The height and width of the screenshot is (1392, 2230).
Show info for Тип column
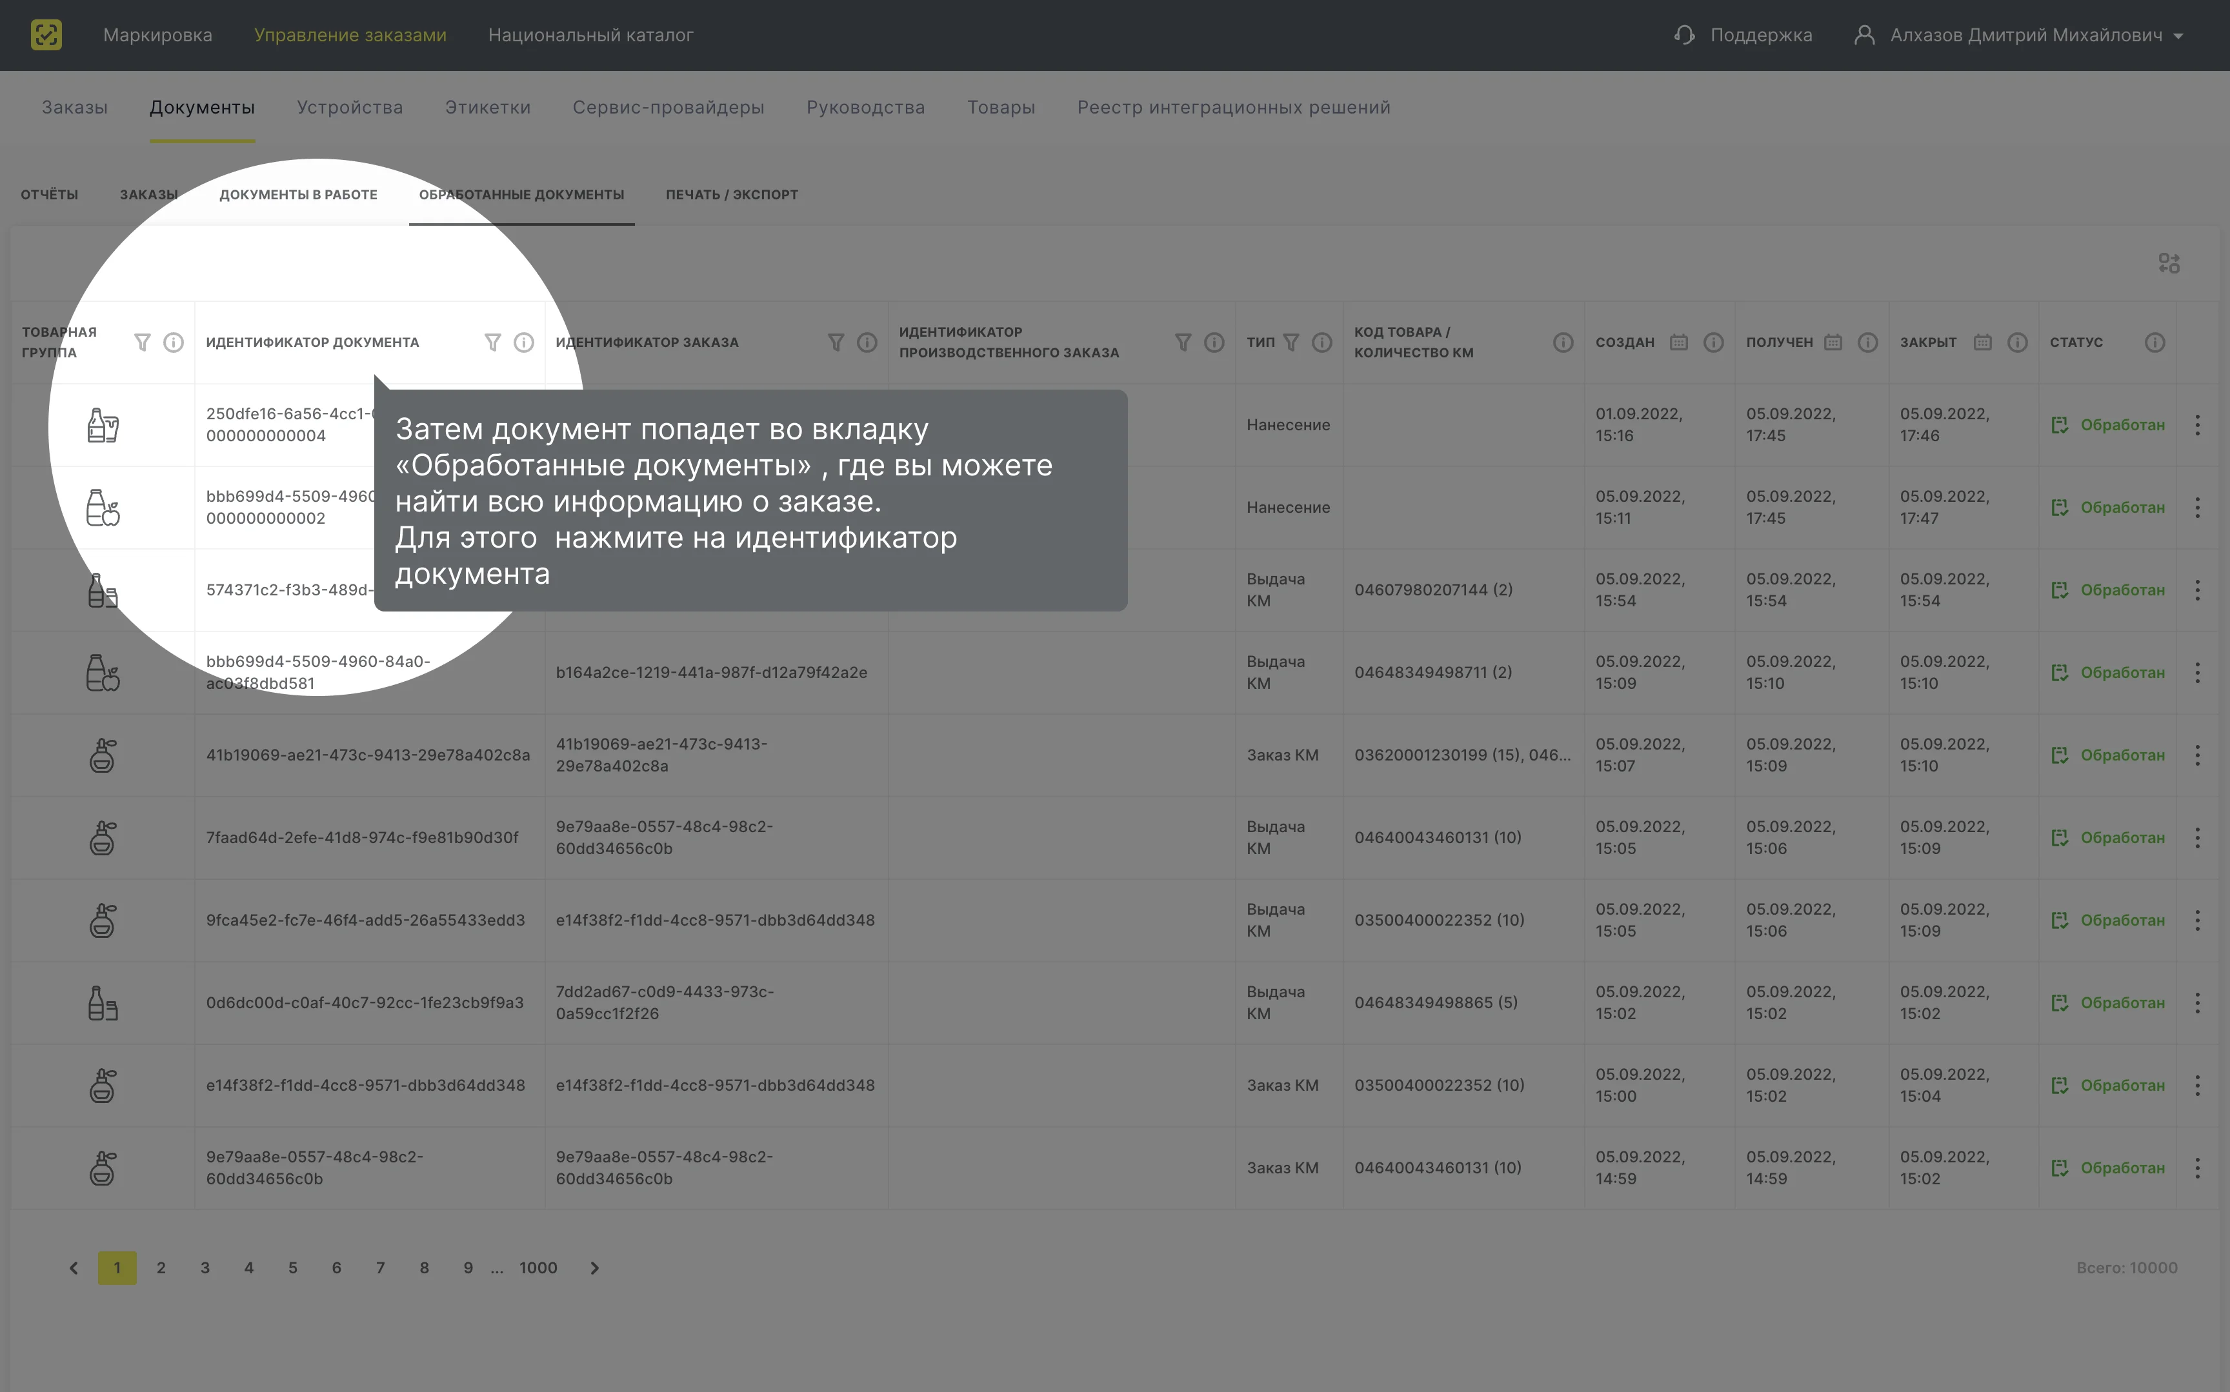(1322, 343)
